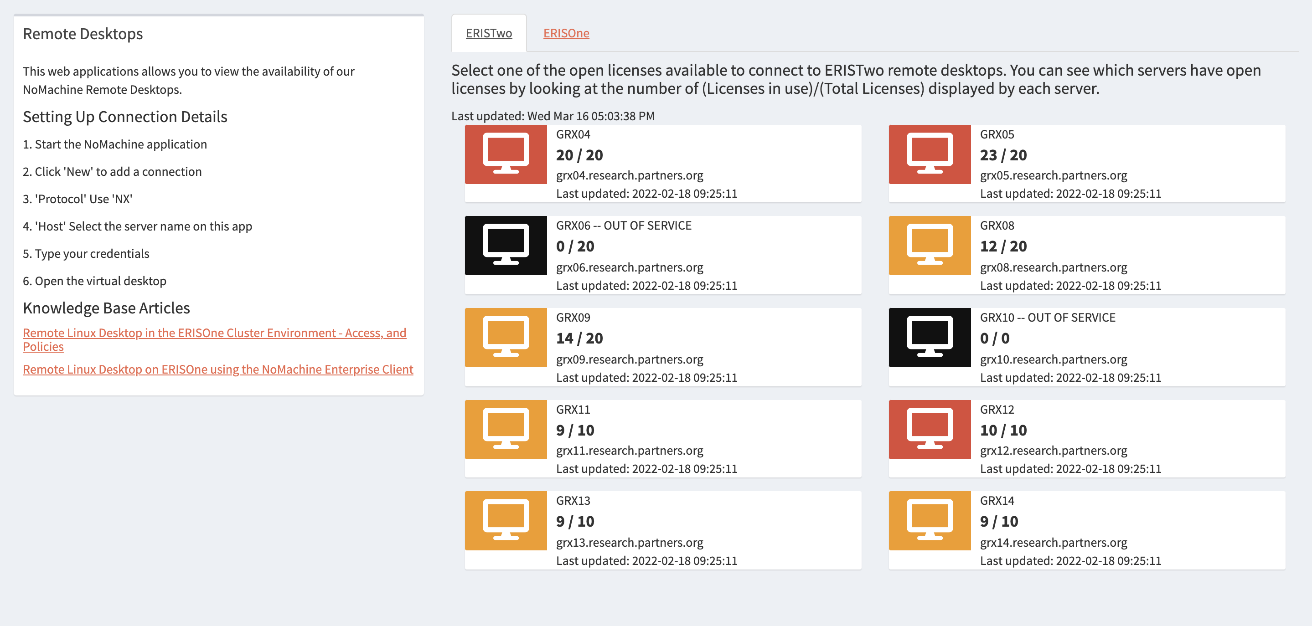Click the Knowledge Base Articles heading
1312x626 pixels.
tap(107, 308)
